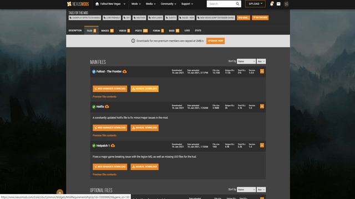Open the Mods menu
The image size is (355, 199).
136,4
